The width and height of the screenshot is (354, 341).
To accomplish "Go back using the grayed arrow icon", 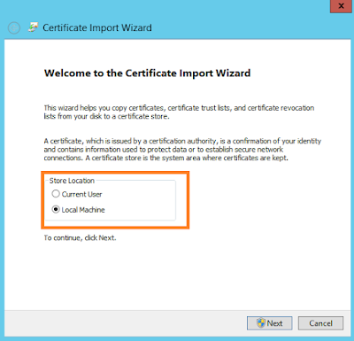I will click(x=14, y=28).
